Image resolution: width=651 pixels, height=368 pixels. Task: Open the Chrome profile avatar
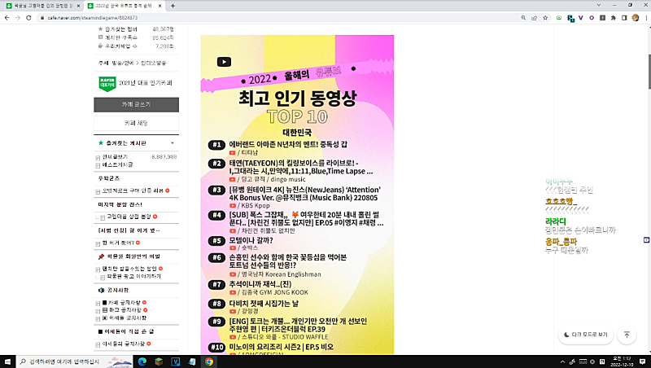click(636, 18)
